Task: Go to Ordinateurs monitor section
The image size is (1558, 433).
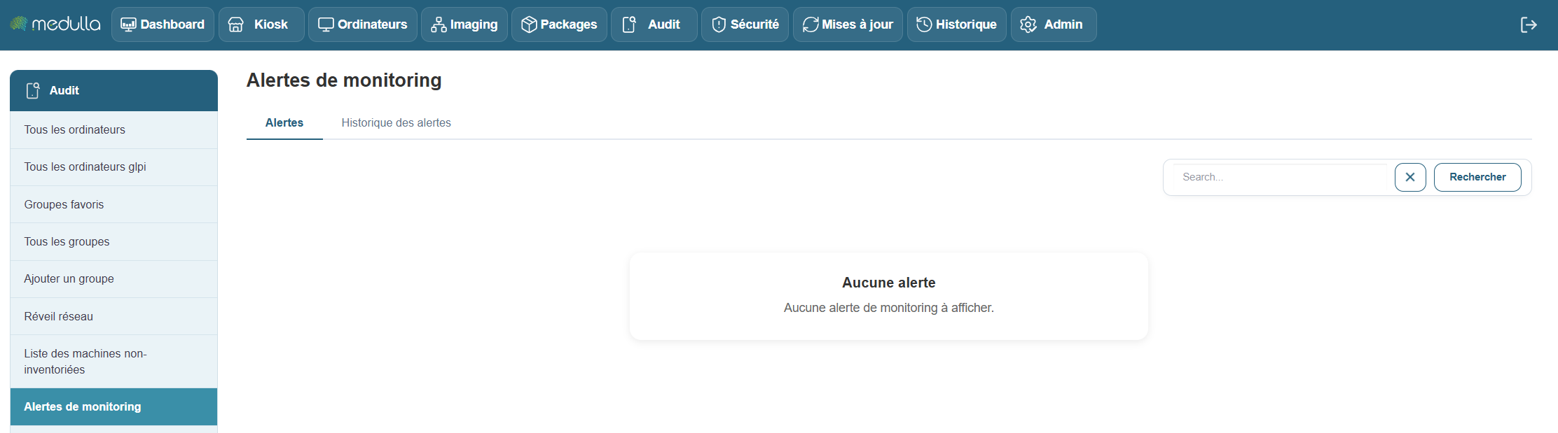Action: coord(362,24)
